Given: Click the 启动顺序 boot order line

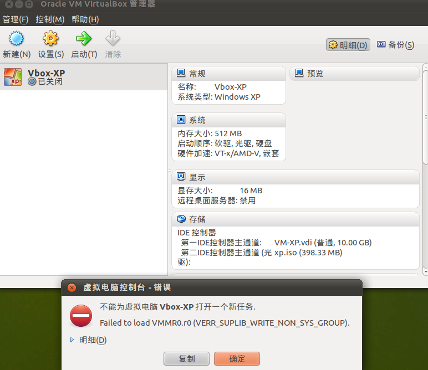Looking at the screenshot, I should 225,143.
